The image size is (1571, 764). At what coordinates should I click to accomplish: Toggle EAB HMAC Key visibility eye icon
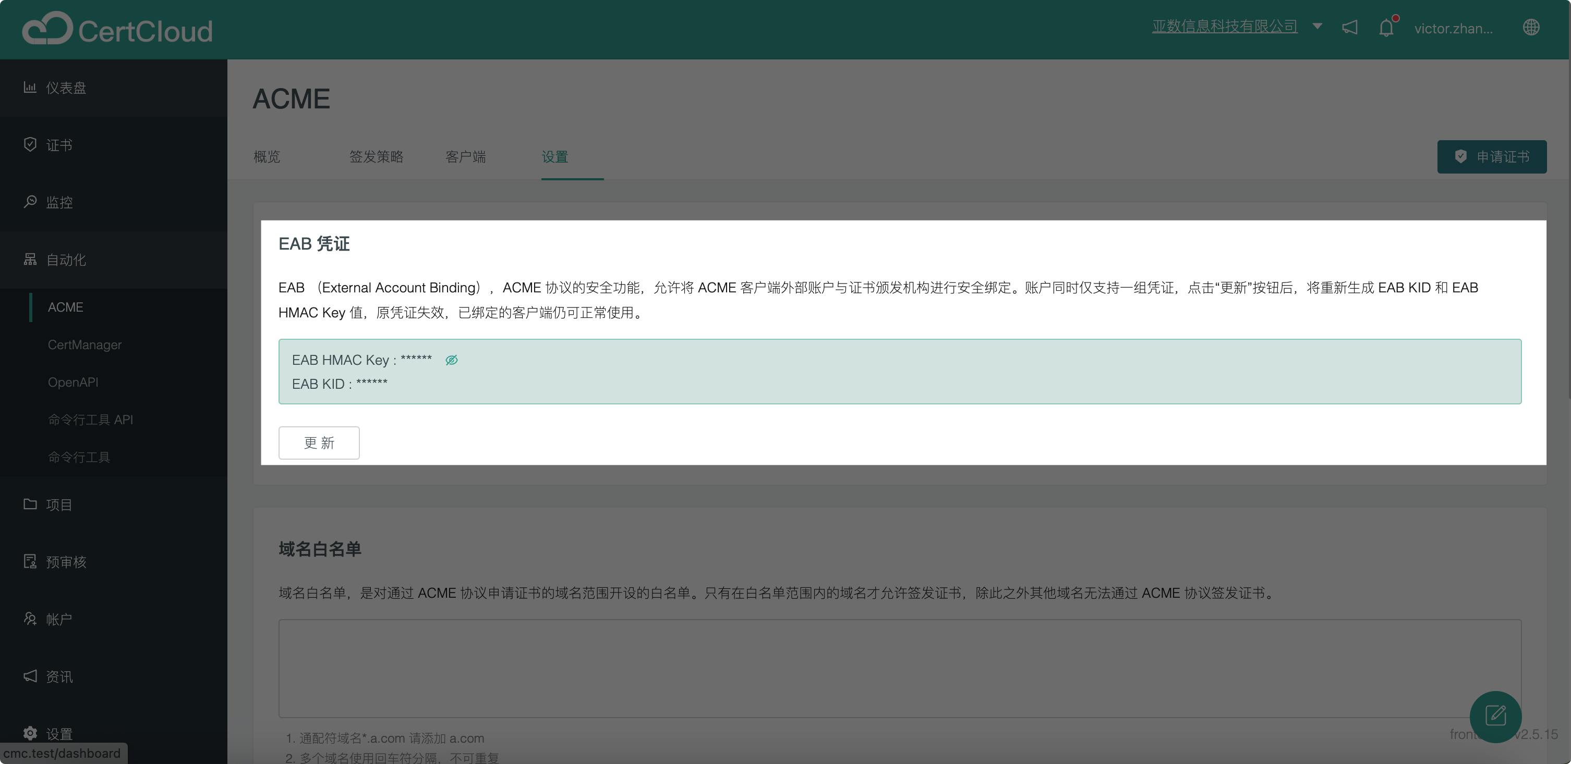451,360
